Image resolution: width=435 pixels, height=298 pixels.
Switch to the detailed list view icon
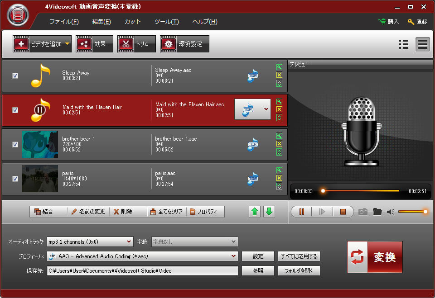422,44
